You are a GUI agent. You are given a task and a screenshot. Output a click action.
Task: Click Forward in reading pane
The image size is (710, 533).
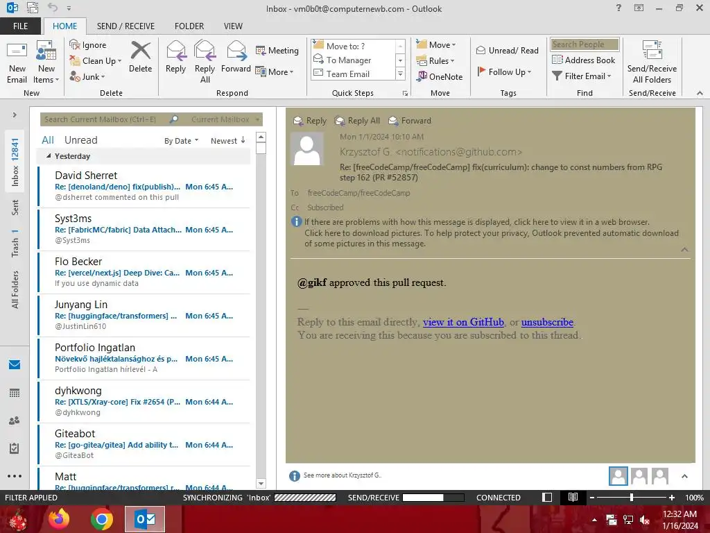(410, 121)
